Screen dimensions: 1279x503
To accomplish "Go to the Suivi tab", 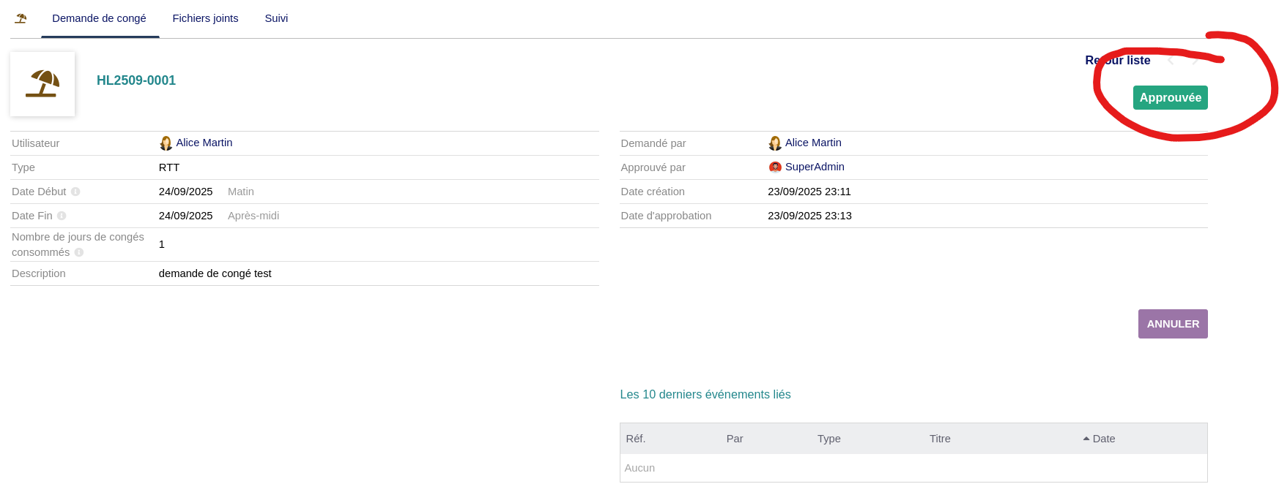I will pos(276,18).
